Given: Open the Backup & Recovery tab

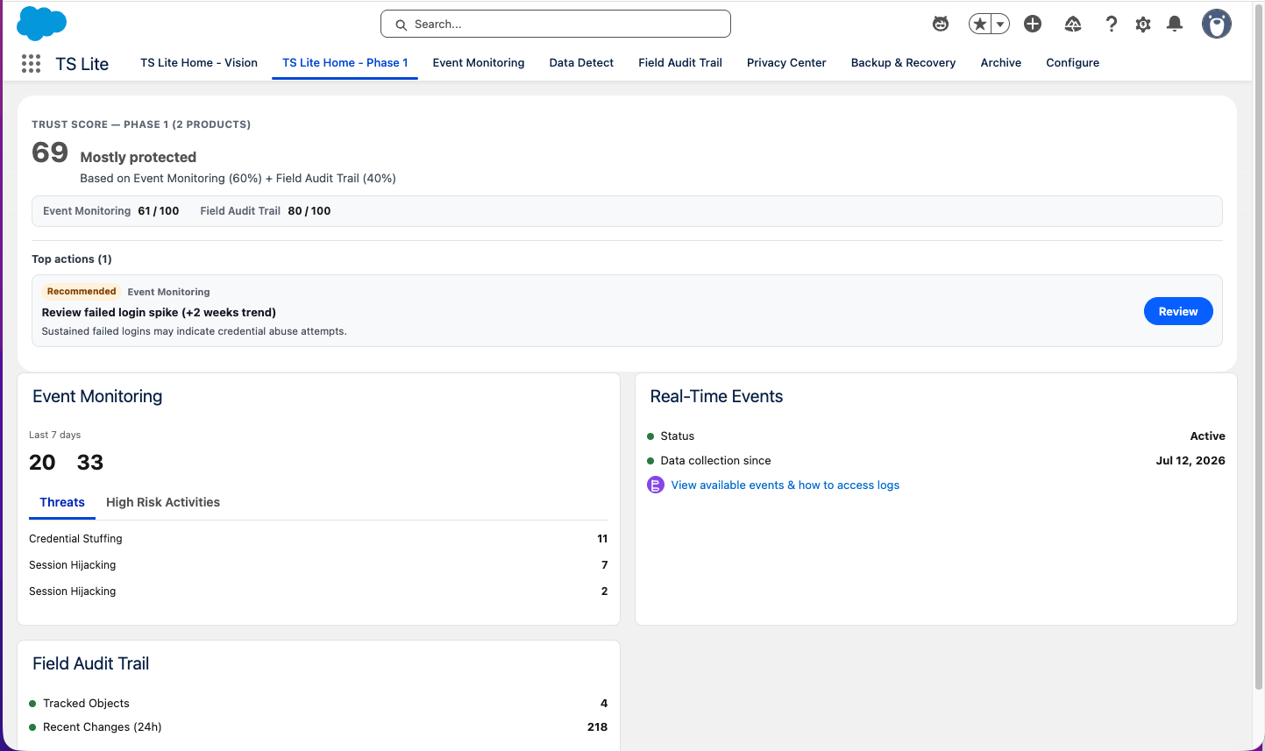Looking at the screenshot, I should (x=903, y=63).
